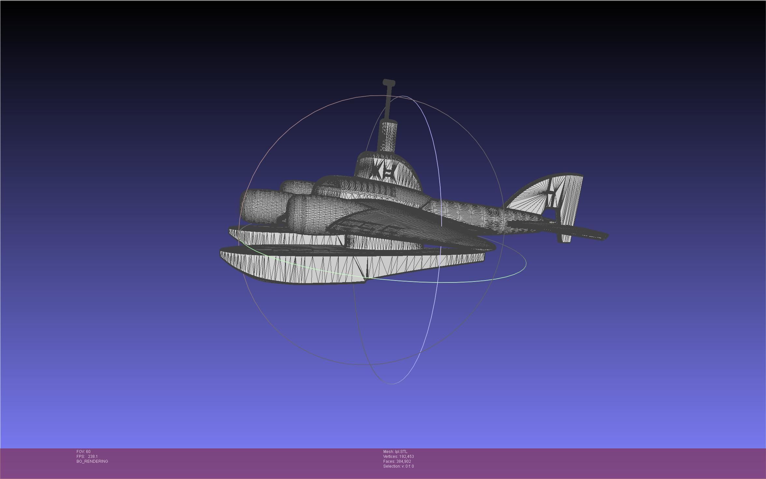Click the Faces count text
The image size is (766, 479).
(397, 461)
